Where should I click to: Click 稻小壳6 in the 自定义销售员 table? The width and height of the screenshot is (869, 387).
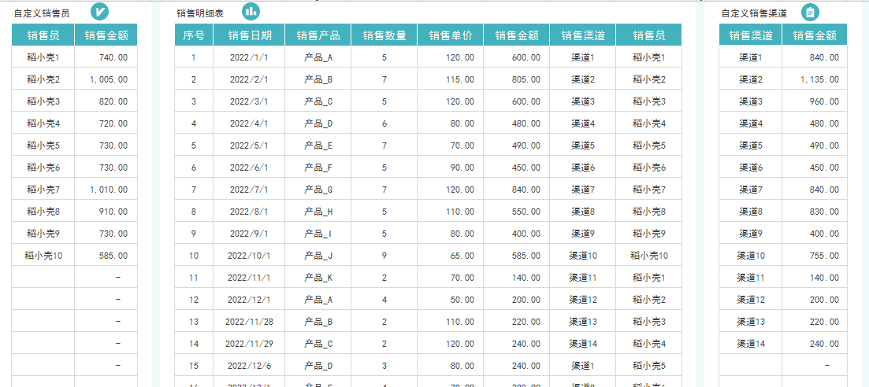43,168
